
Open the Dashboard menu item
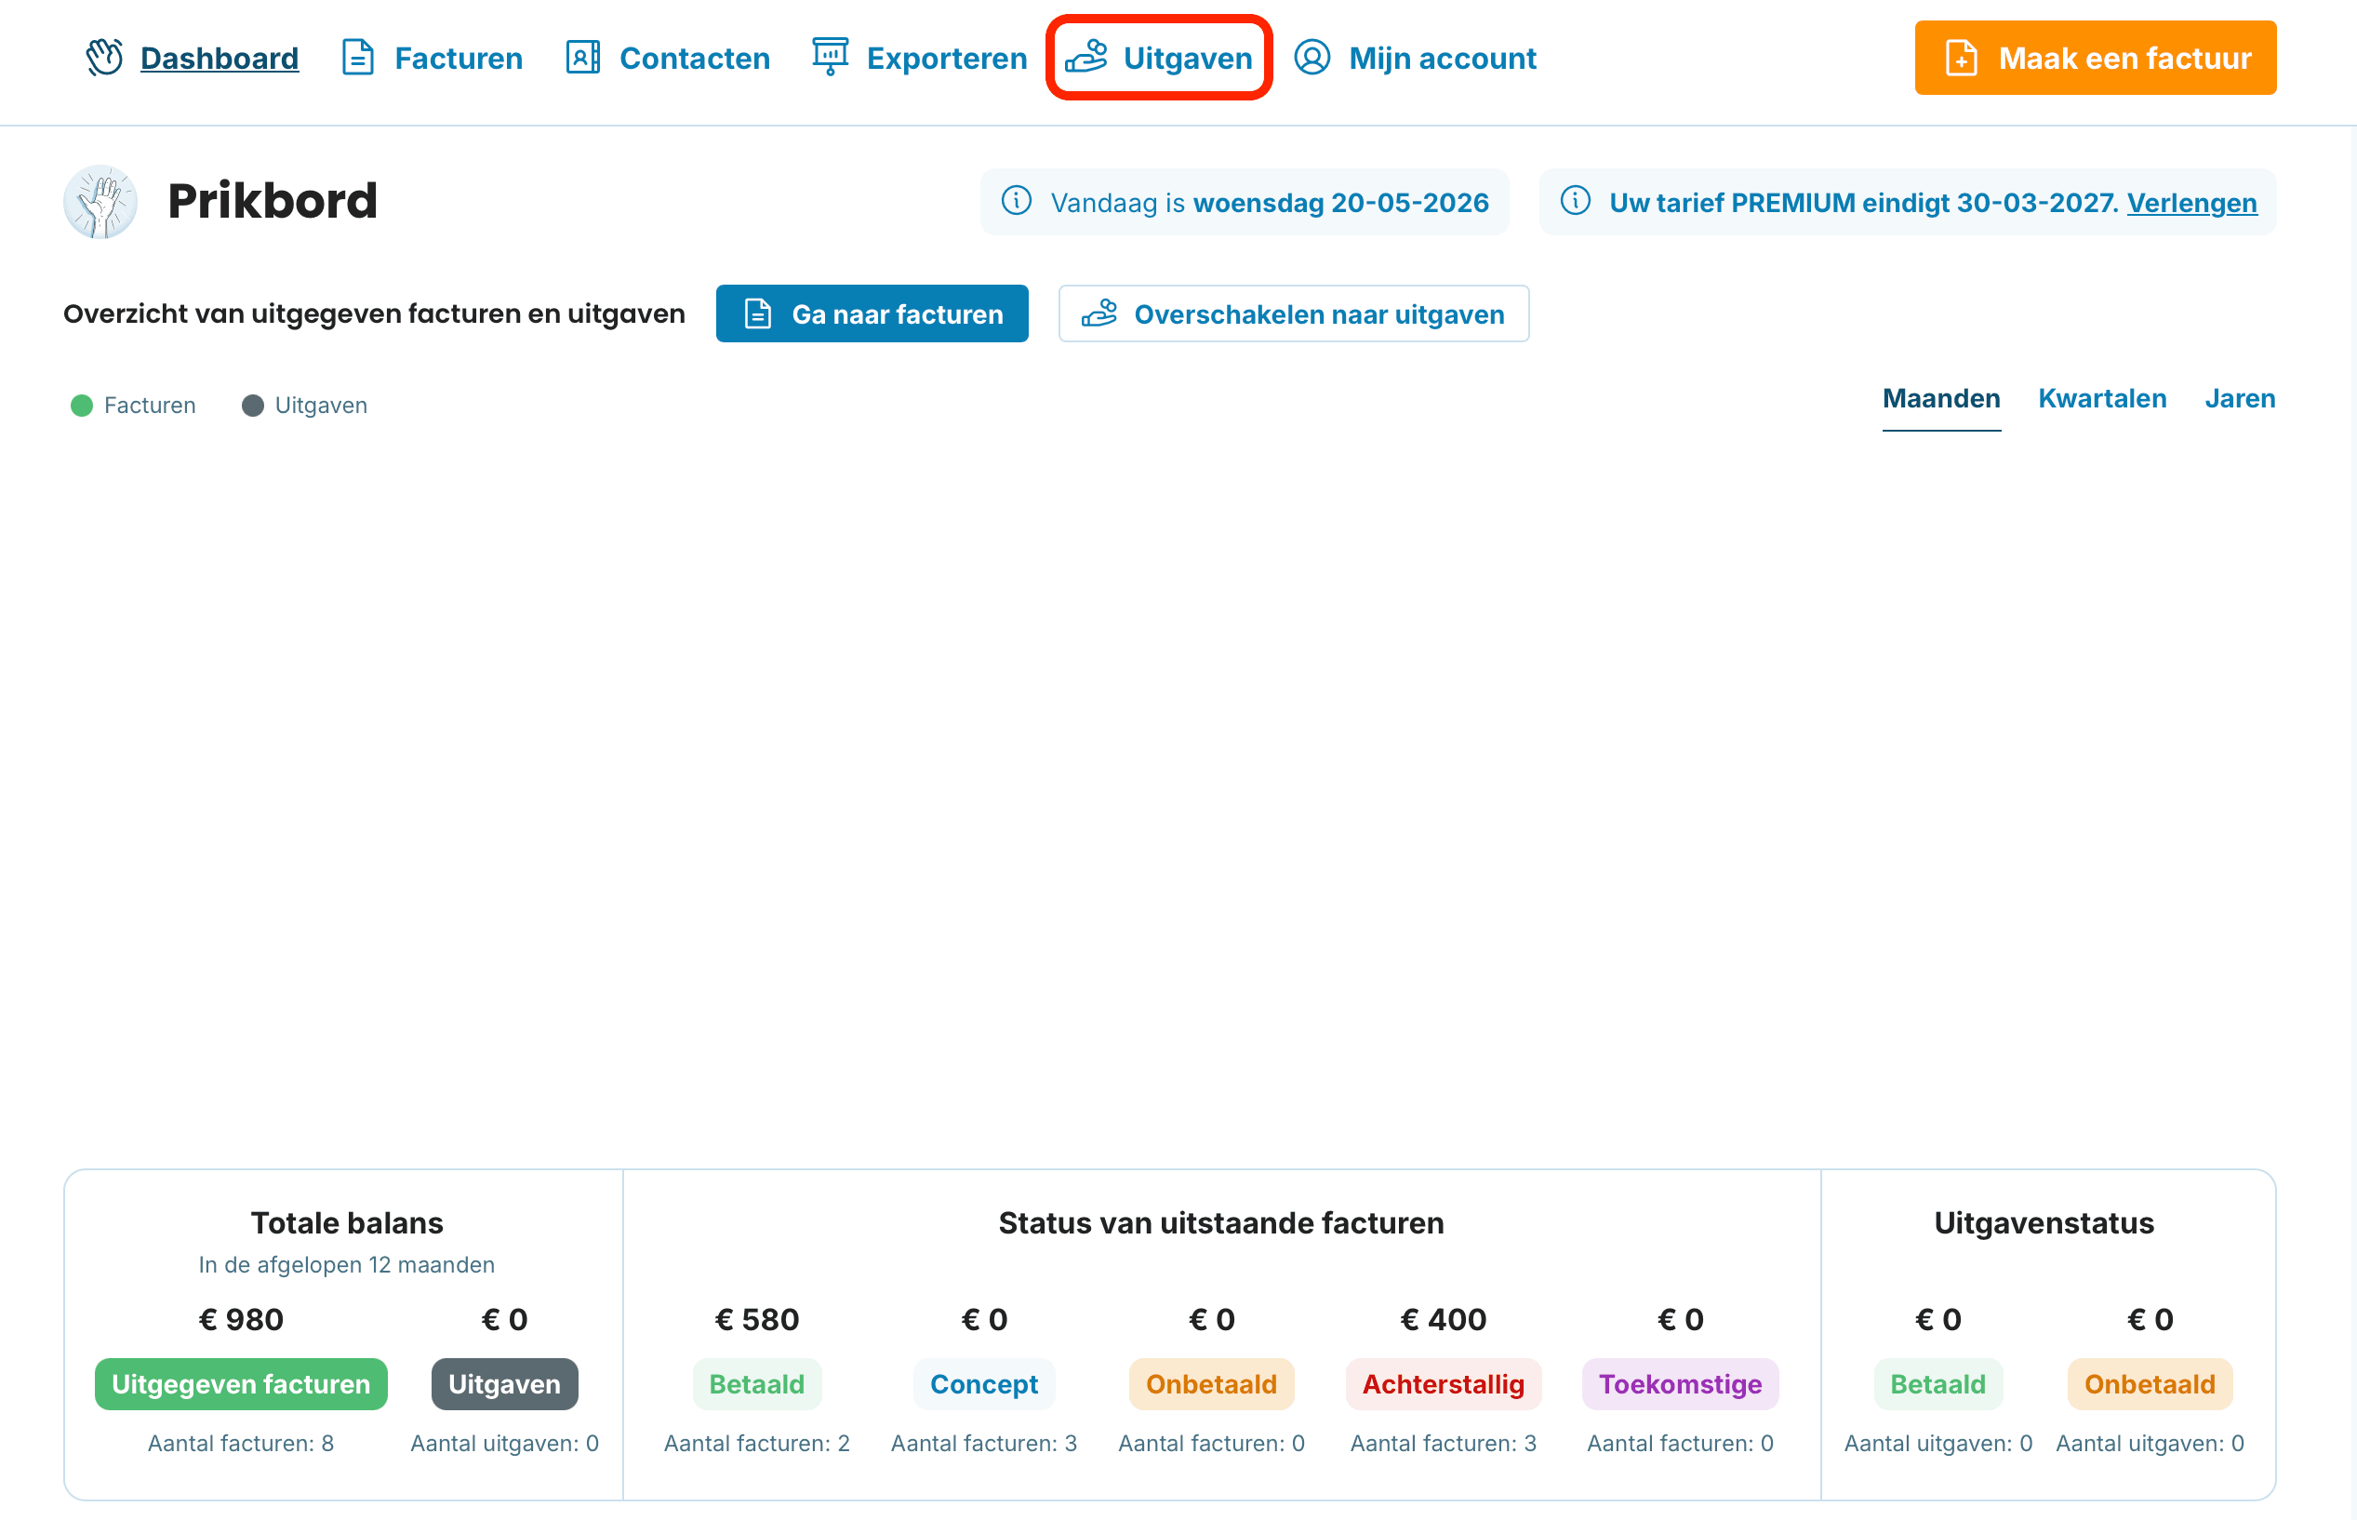pyautogui.click(x=219, y=59)
